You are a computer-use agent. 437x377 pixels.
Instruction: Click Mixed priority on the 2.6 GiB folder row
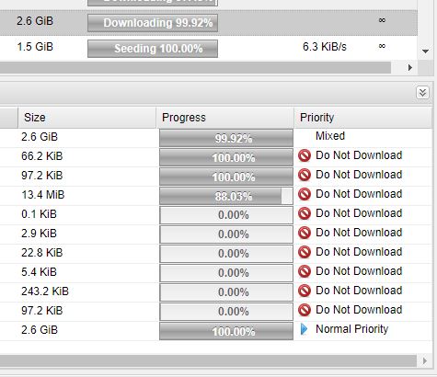click(x=330, y=136)
